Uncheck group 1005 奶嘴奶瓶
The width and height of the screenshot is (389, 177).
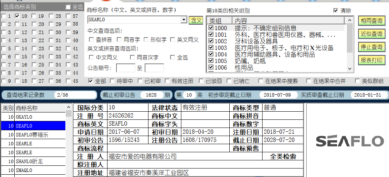(x=211, y=61)
